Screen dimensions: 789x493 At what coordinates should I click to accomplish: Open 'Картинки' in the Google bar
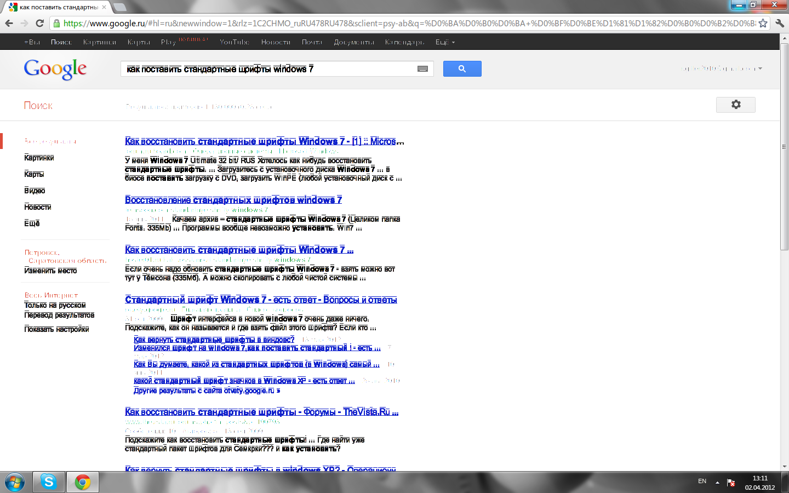[100, 42]
